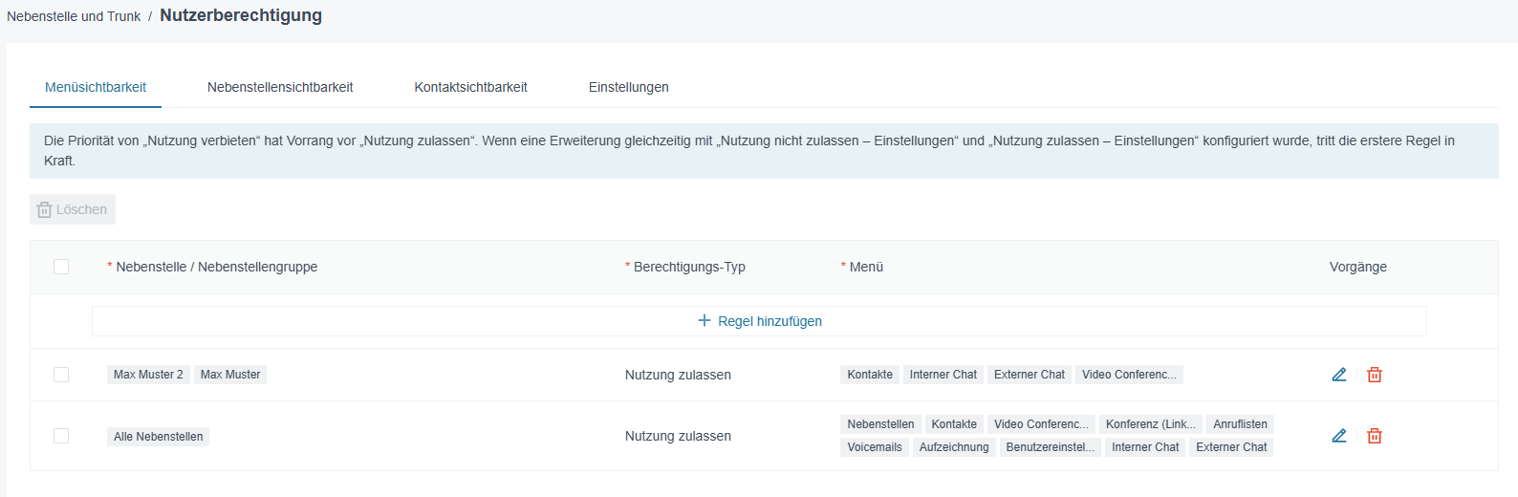
Task: Click the Benutzereinstel... tag
Action: (1051, 447)
